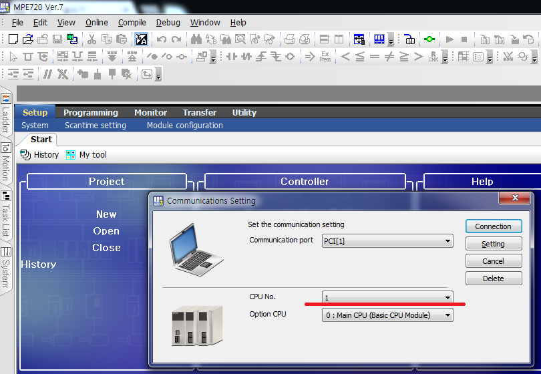Click the Paste clipboard icon
This screenshot has width=541, height=374.
122,39
